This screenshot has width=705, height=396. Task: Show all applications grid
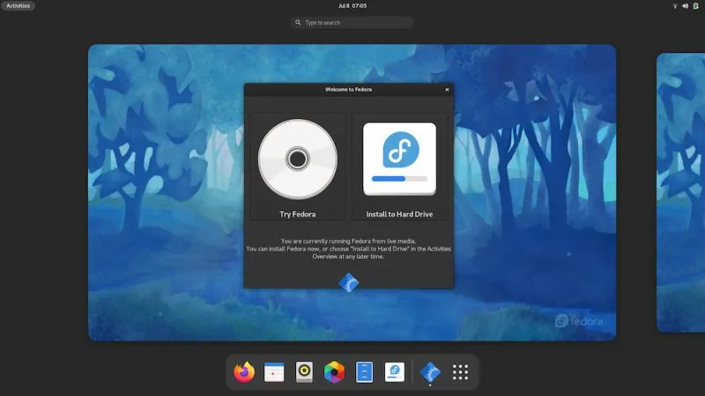point(460,372)
